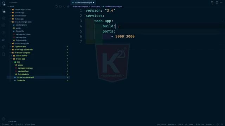This screenshot has height=126, width=225.
Task: Click the 3000:3000 port mapping text
Action: (125, 36)
